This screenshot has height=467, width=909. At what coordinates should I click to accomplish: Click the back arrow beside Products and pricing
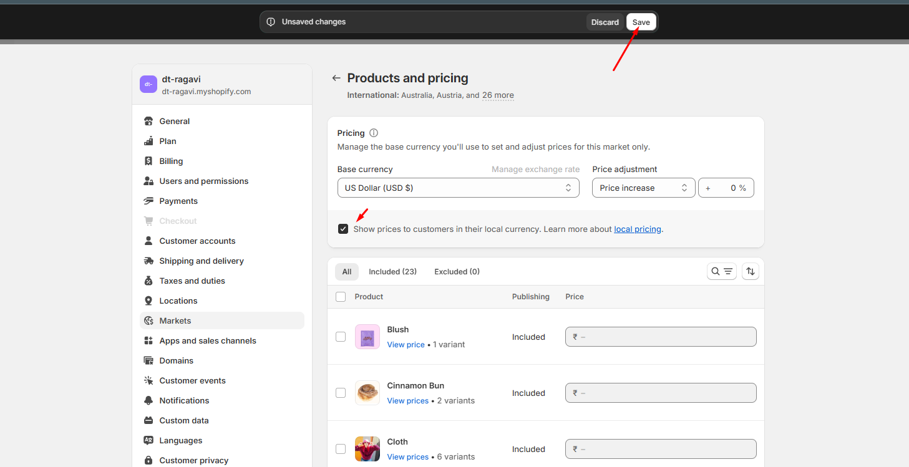336,78
